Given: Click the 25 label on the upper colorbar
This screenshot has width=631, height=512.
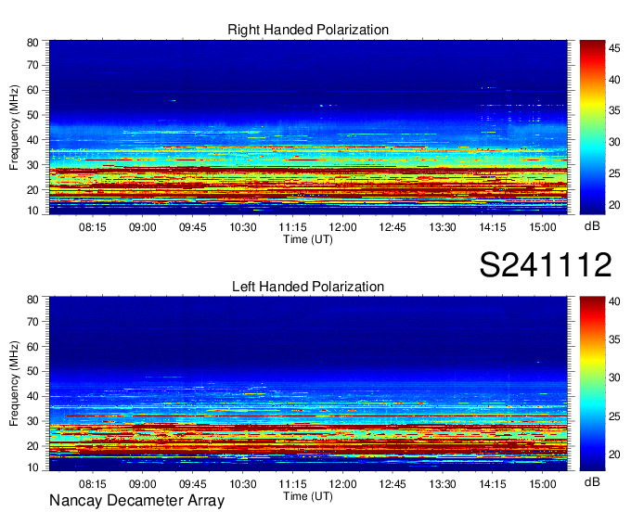Looking at the screenshot, I should pyautogui.click(x=614, y=173).
